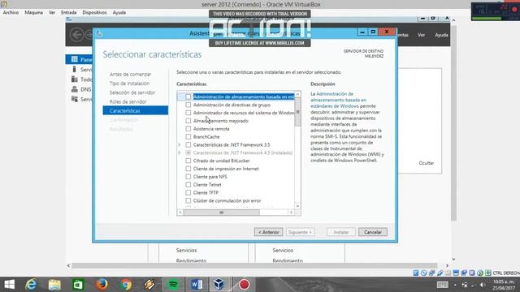Launch Firefox from the taskbar
The width and height of the screenshot is (520, 292).
(102, 285)
